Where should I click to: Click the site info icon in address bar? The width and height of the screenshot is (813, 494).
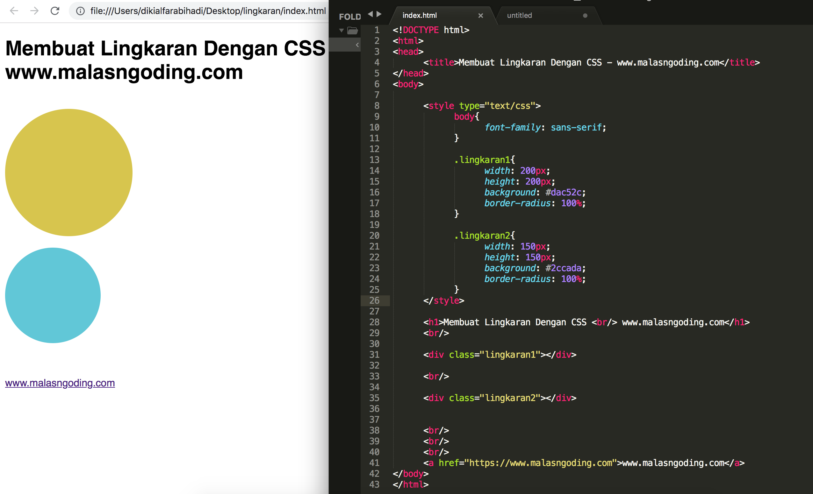(80, 11)
